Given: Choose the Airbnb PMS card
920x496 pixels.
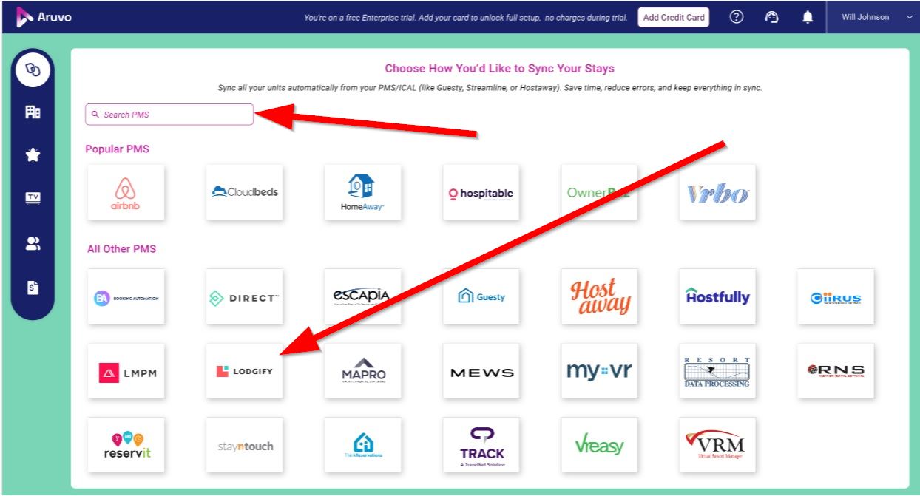Looking at the screenshot, I should pyautogui.click(x=126, y=192).
